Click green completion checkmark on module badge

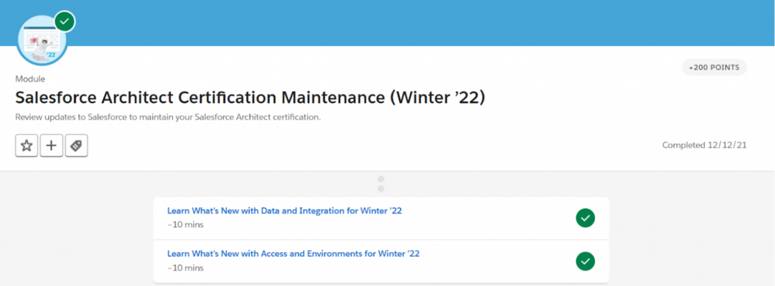65,22
